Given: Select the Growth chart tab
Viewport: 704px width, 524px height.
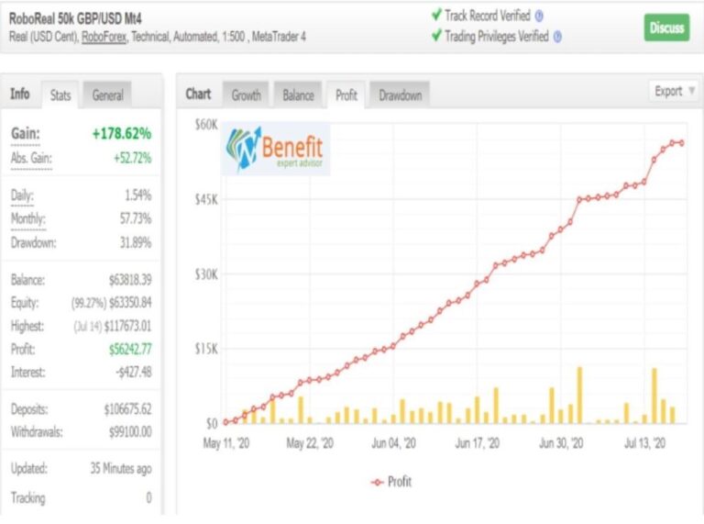Looking at the screenshot, I should point(246,95).
